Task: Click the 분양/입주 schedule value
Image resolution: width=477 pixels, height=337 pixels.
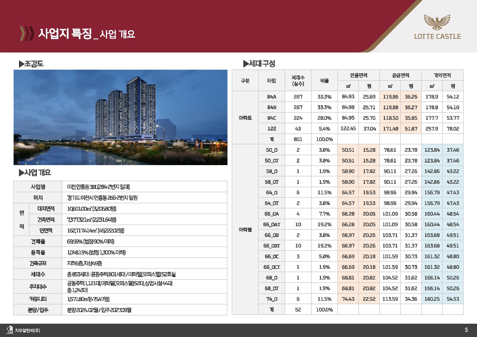Action: (x=99, y=310)
